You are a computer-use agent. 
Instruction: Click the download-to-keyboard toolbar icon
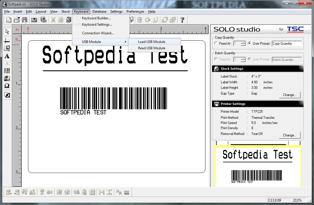(x=34, y=20)
